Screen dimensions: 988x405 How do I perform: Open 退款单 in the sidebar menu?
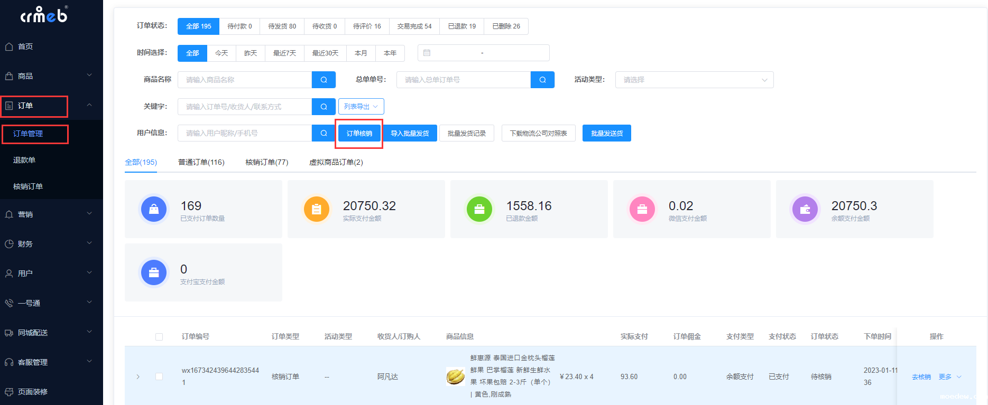tap(24, 160)
